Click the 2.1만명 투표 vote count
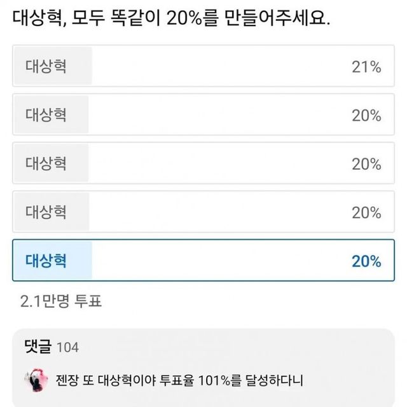Image resolution: width=407 pixels, height=407 pixels. click(62, 300)
